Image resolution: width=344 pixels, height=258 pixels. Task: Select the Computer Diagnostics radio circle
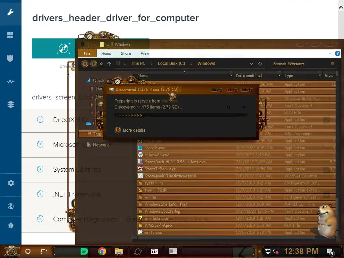click(x=40, y=219)
